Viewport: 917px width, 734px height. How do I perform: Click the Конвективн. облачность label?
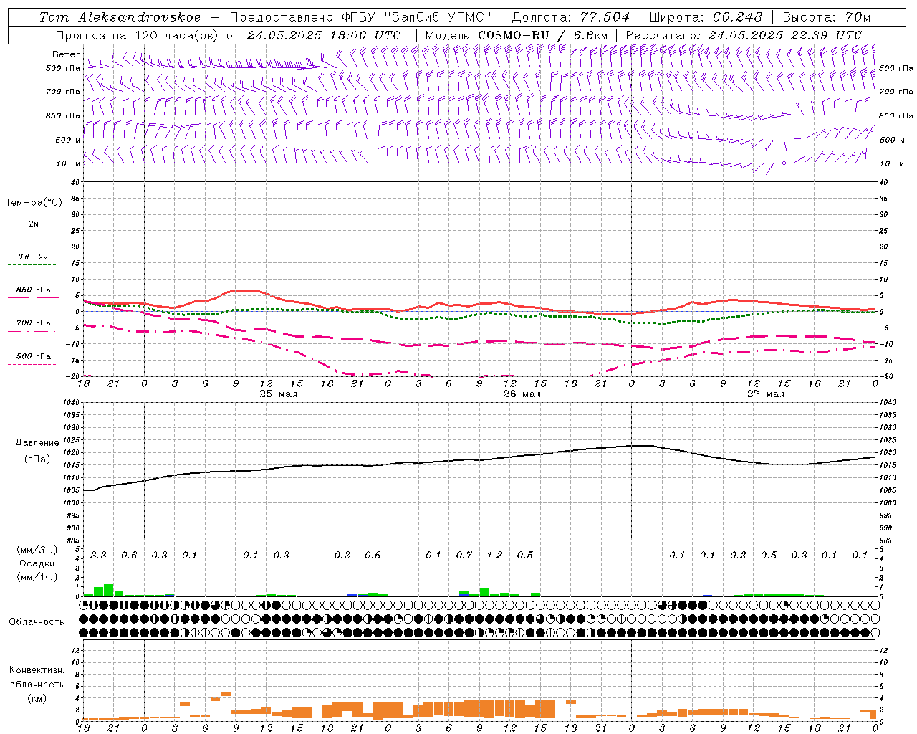(x=37, y=677)
